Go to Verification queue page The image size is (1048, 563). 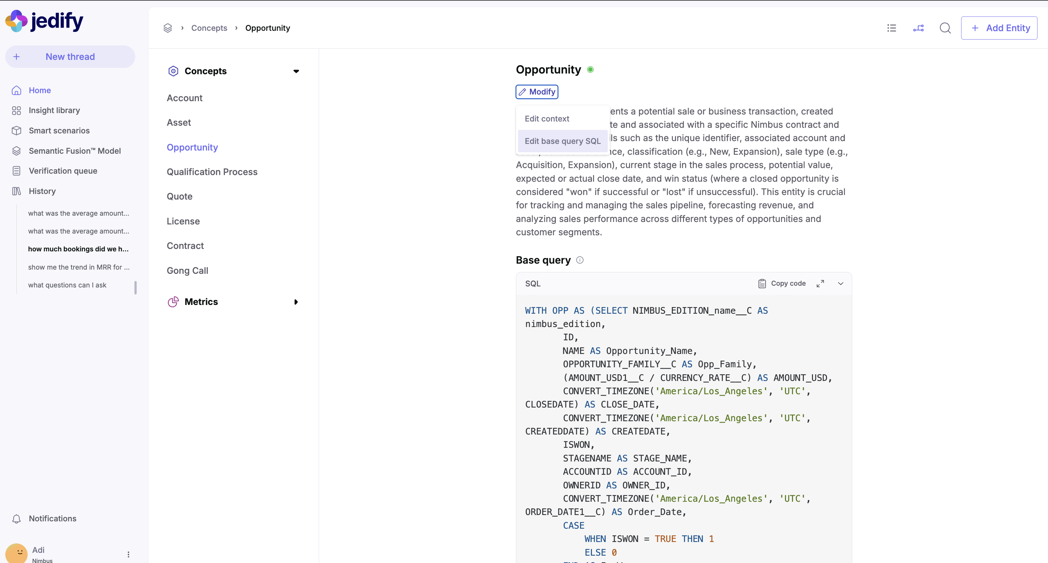pyautogui.click(x=63, y=171)
